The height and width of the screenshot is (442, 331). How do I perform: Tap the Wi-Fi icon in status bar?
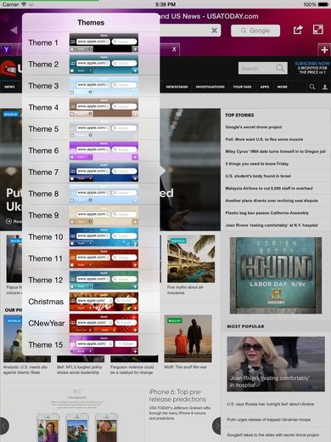24,4
